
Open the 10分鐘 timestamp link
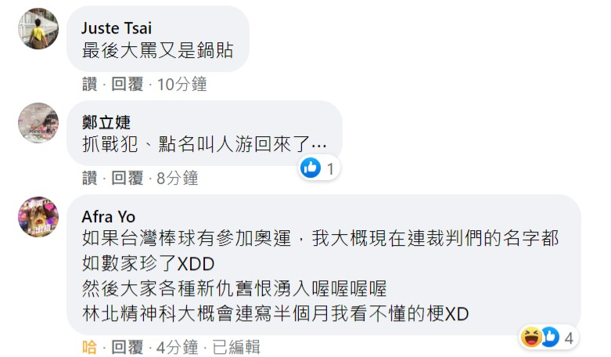coord(182,85)
